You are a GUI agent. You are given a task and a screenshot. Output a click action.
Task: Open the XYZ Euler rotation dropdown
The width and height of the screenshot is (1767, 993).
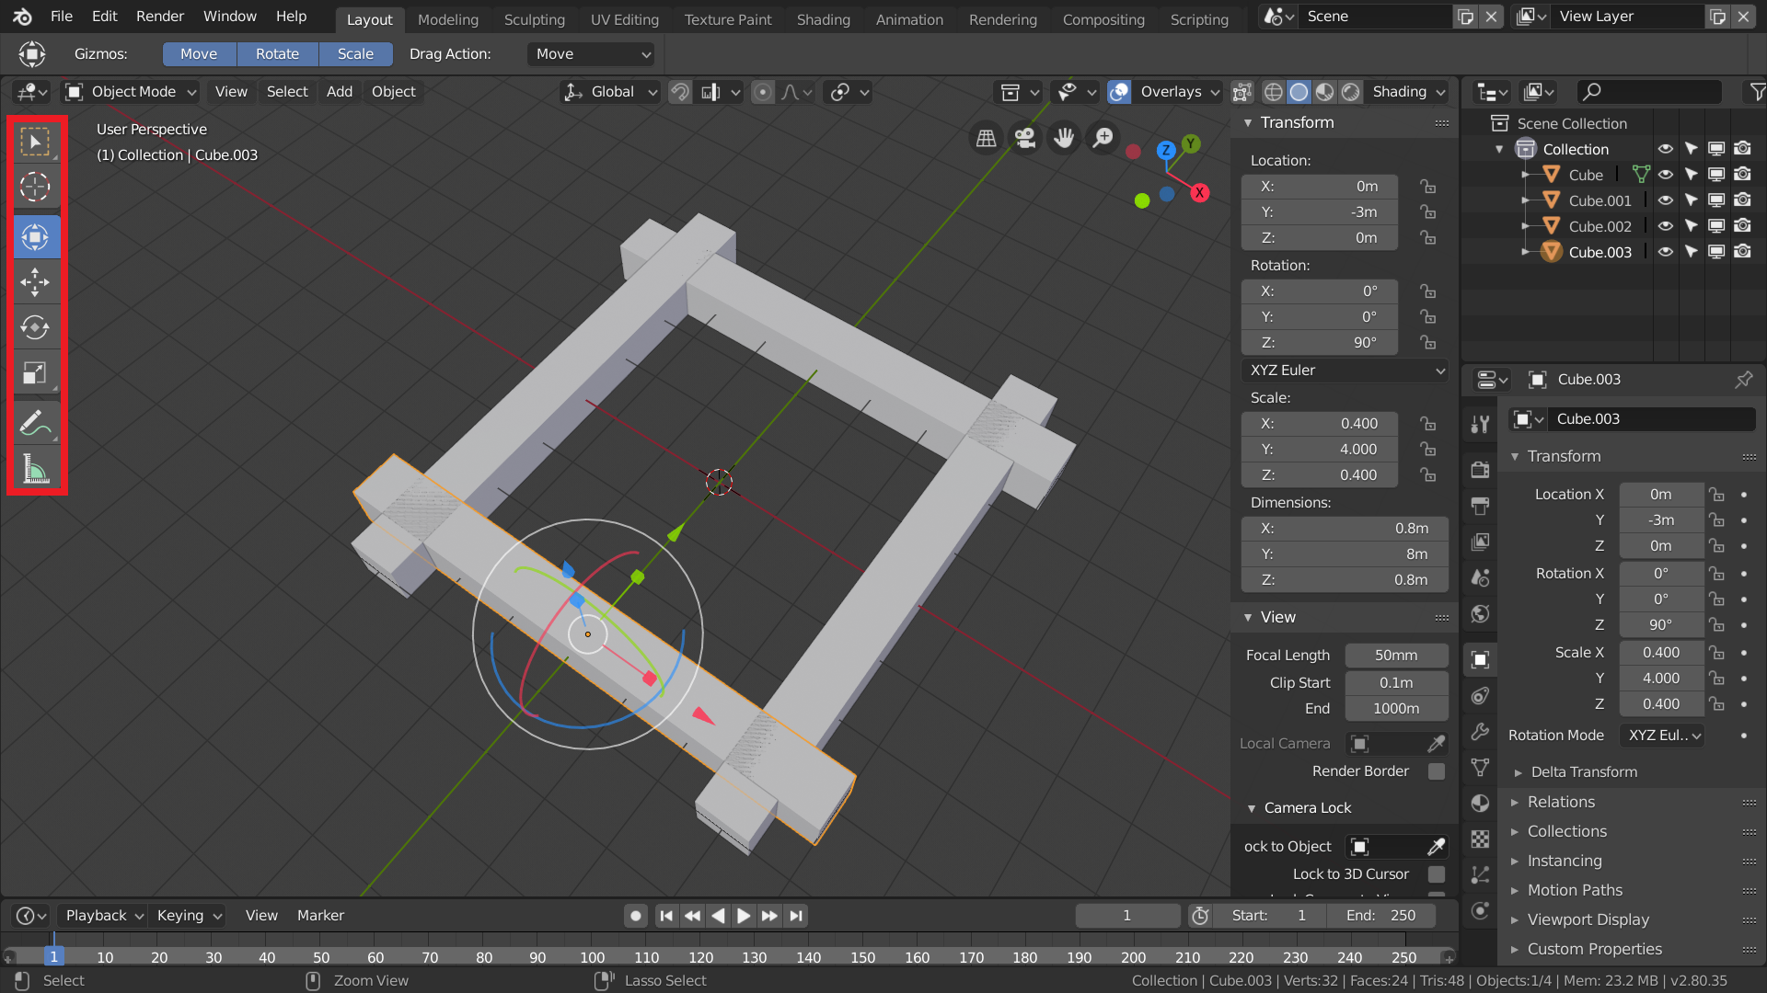pyautogui.click(x=1345, y=371)
